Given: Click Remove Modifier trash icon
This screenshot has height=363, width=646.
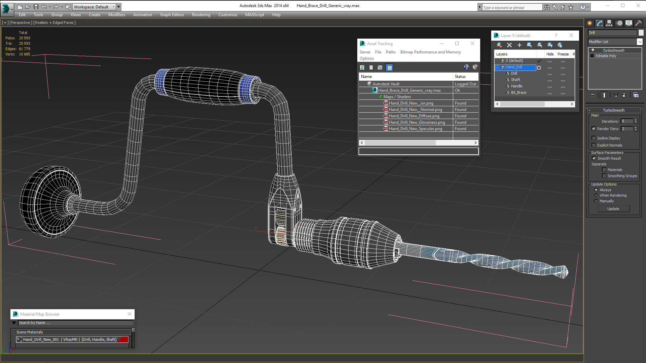Looking at the screenshot, I should click(x=624, y=95).
